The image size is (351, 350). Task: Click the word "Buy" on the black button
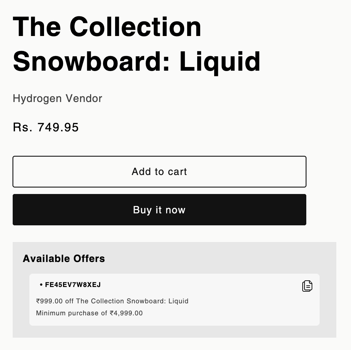(x=142, y=210)
